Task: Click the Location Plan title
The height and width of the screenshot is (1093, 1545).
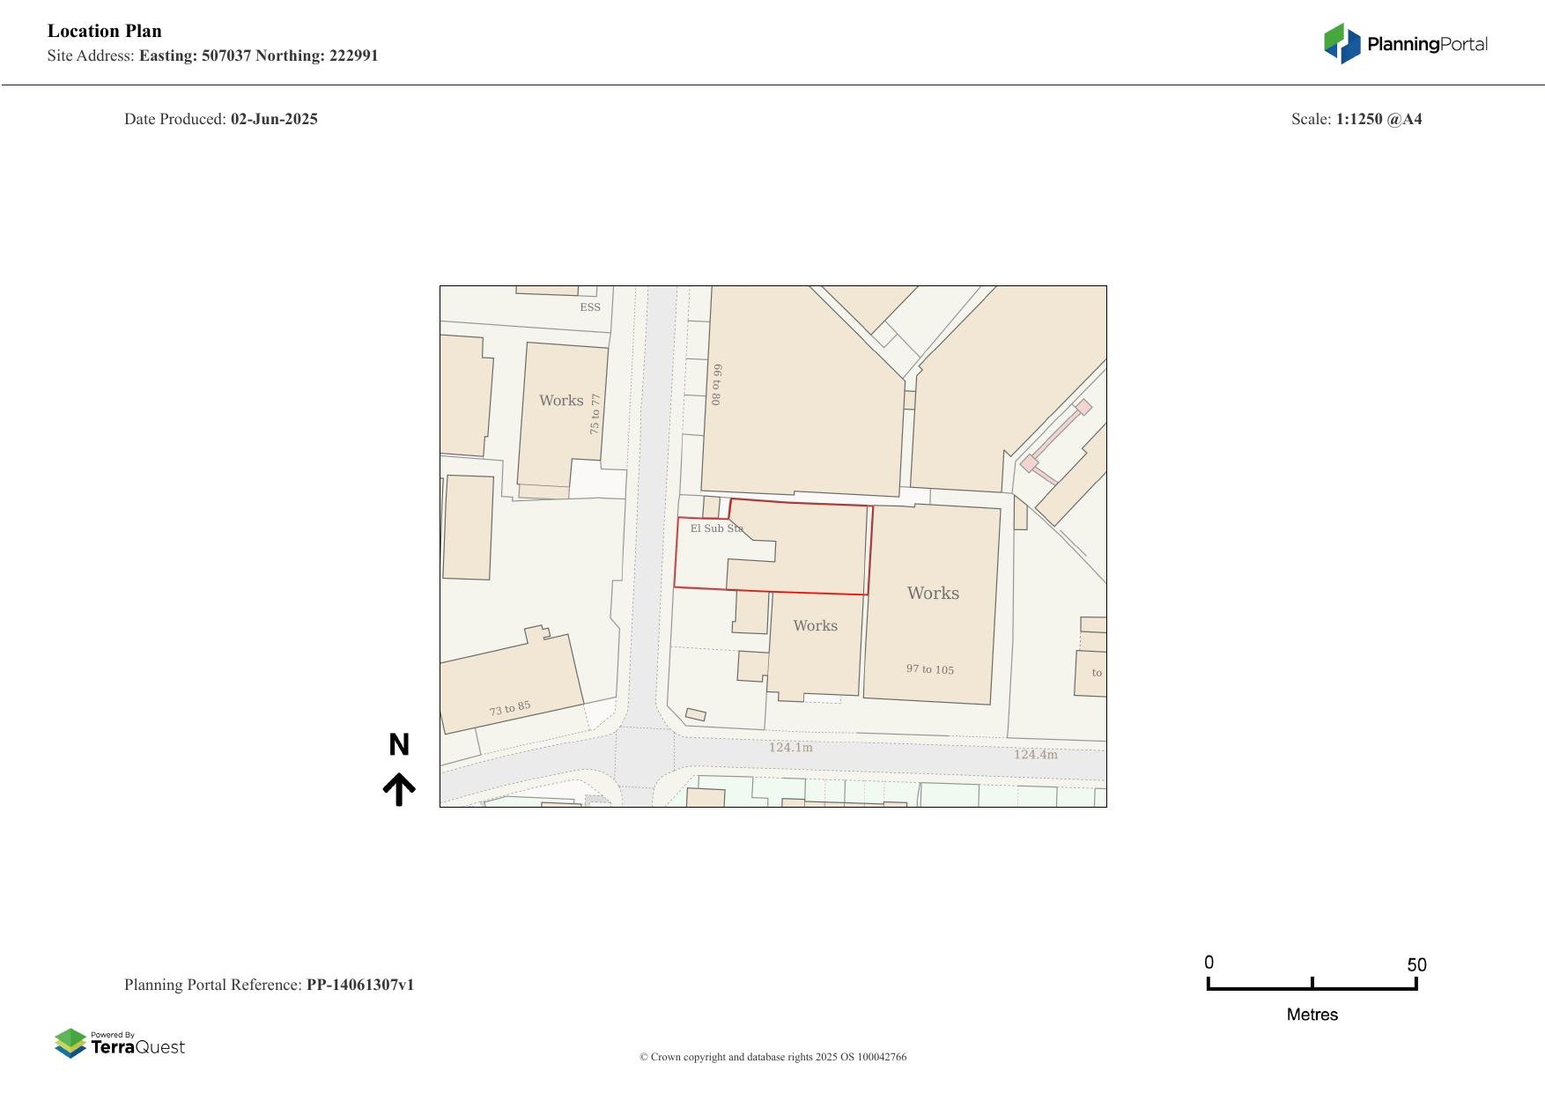Action: [x=105, y=31]
